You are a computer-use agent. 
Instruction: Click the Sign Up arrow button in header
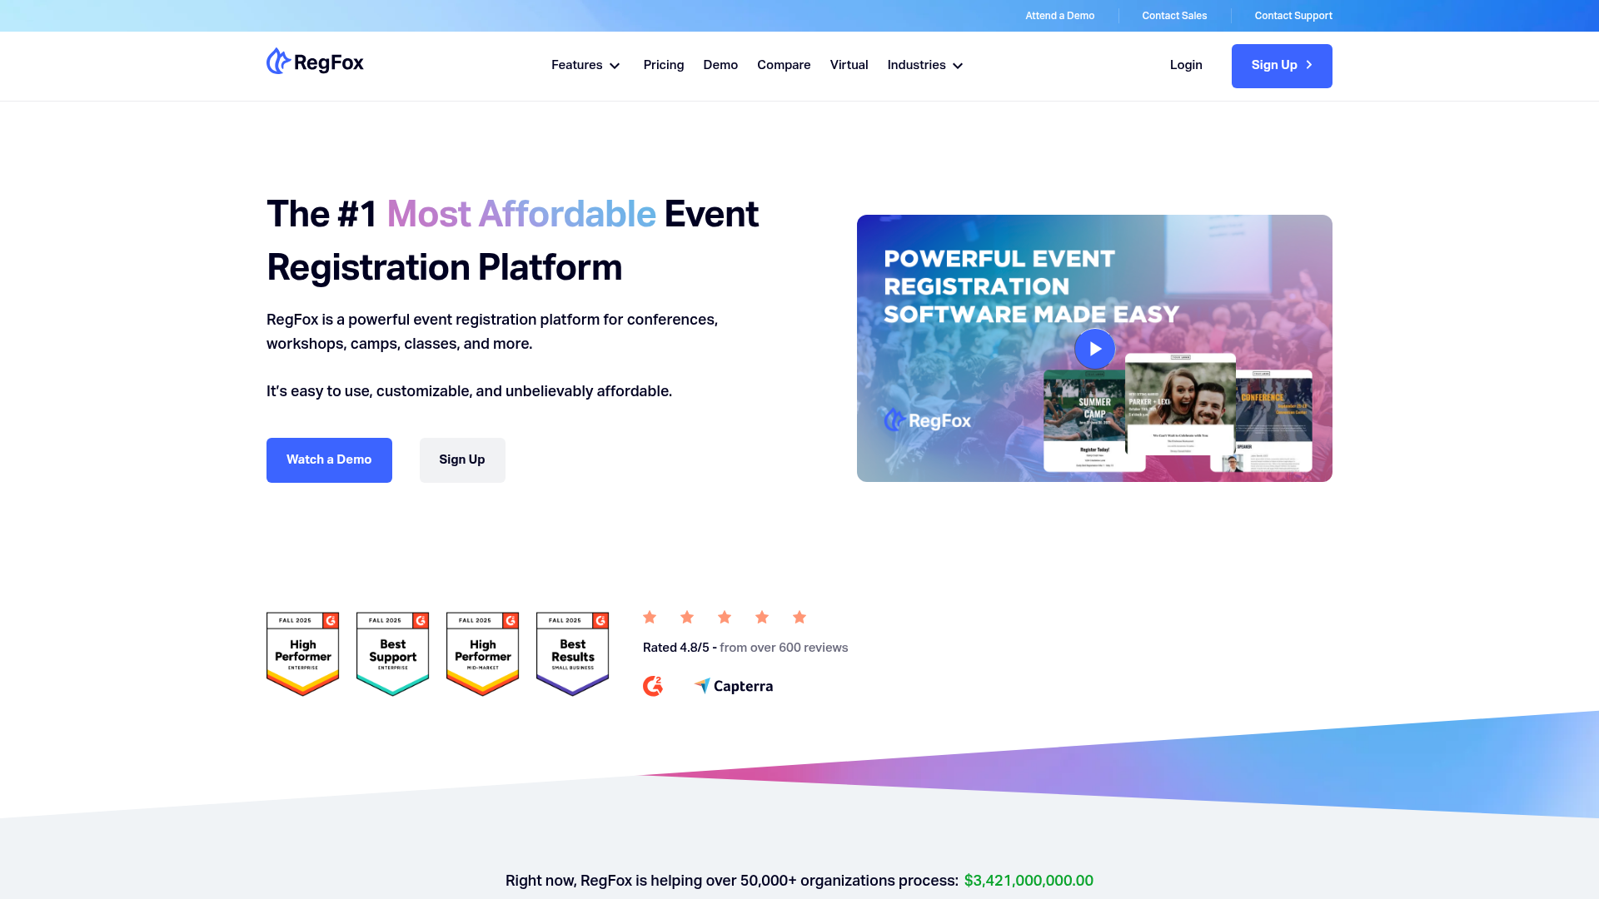pos(1281,66)
